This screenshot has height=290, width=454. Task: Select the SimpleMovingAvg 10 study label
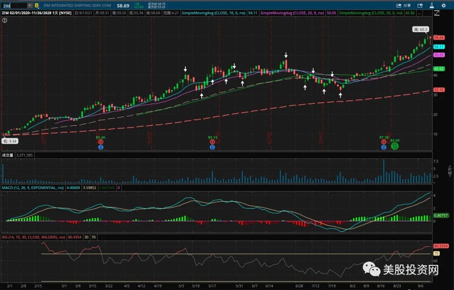pyautogui.click(x=214, y=13)
